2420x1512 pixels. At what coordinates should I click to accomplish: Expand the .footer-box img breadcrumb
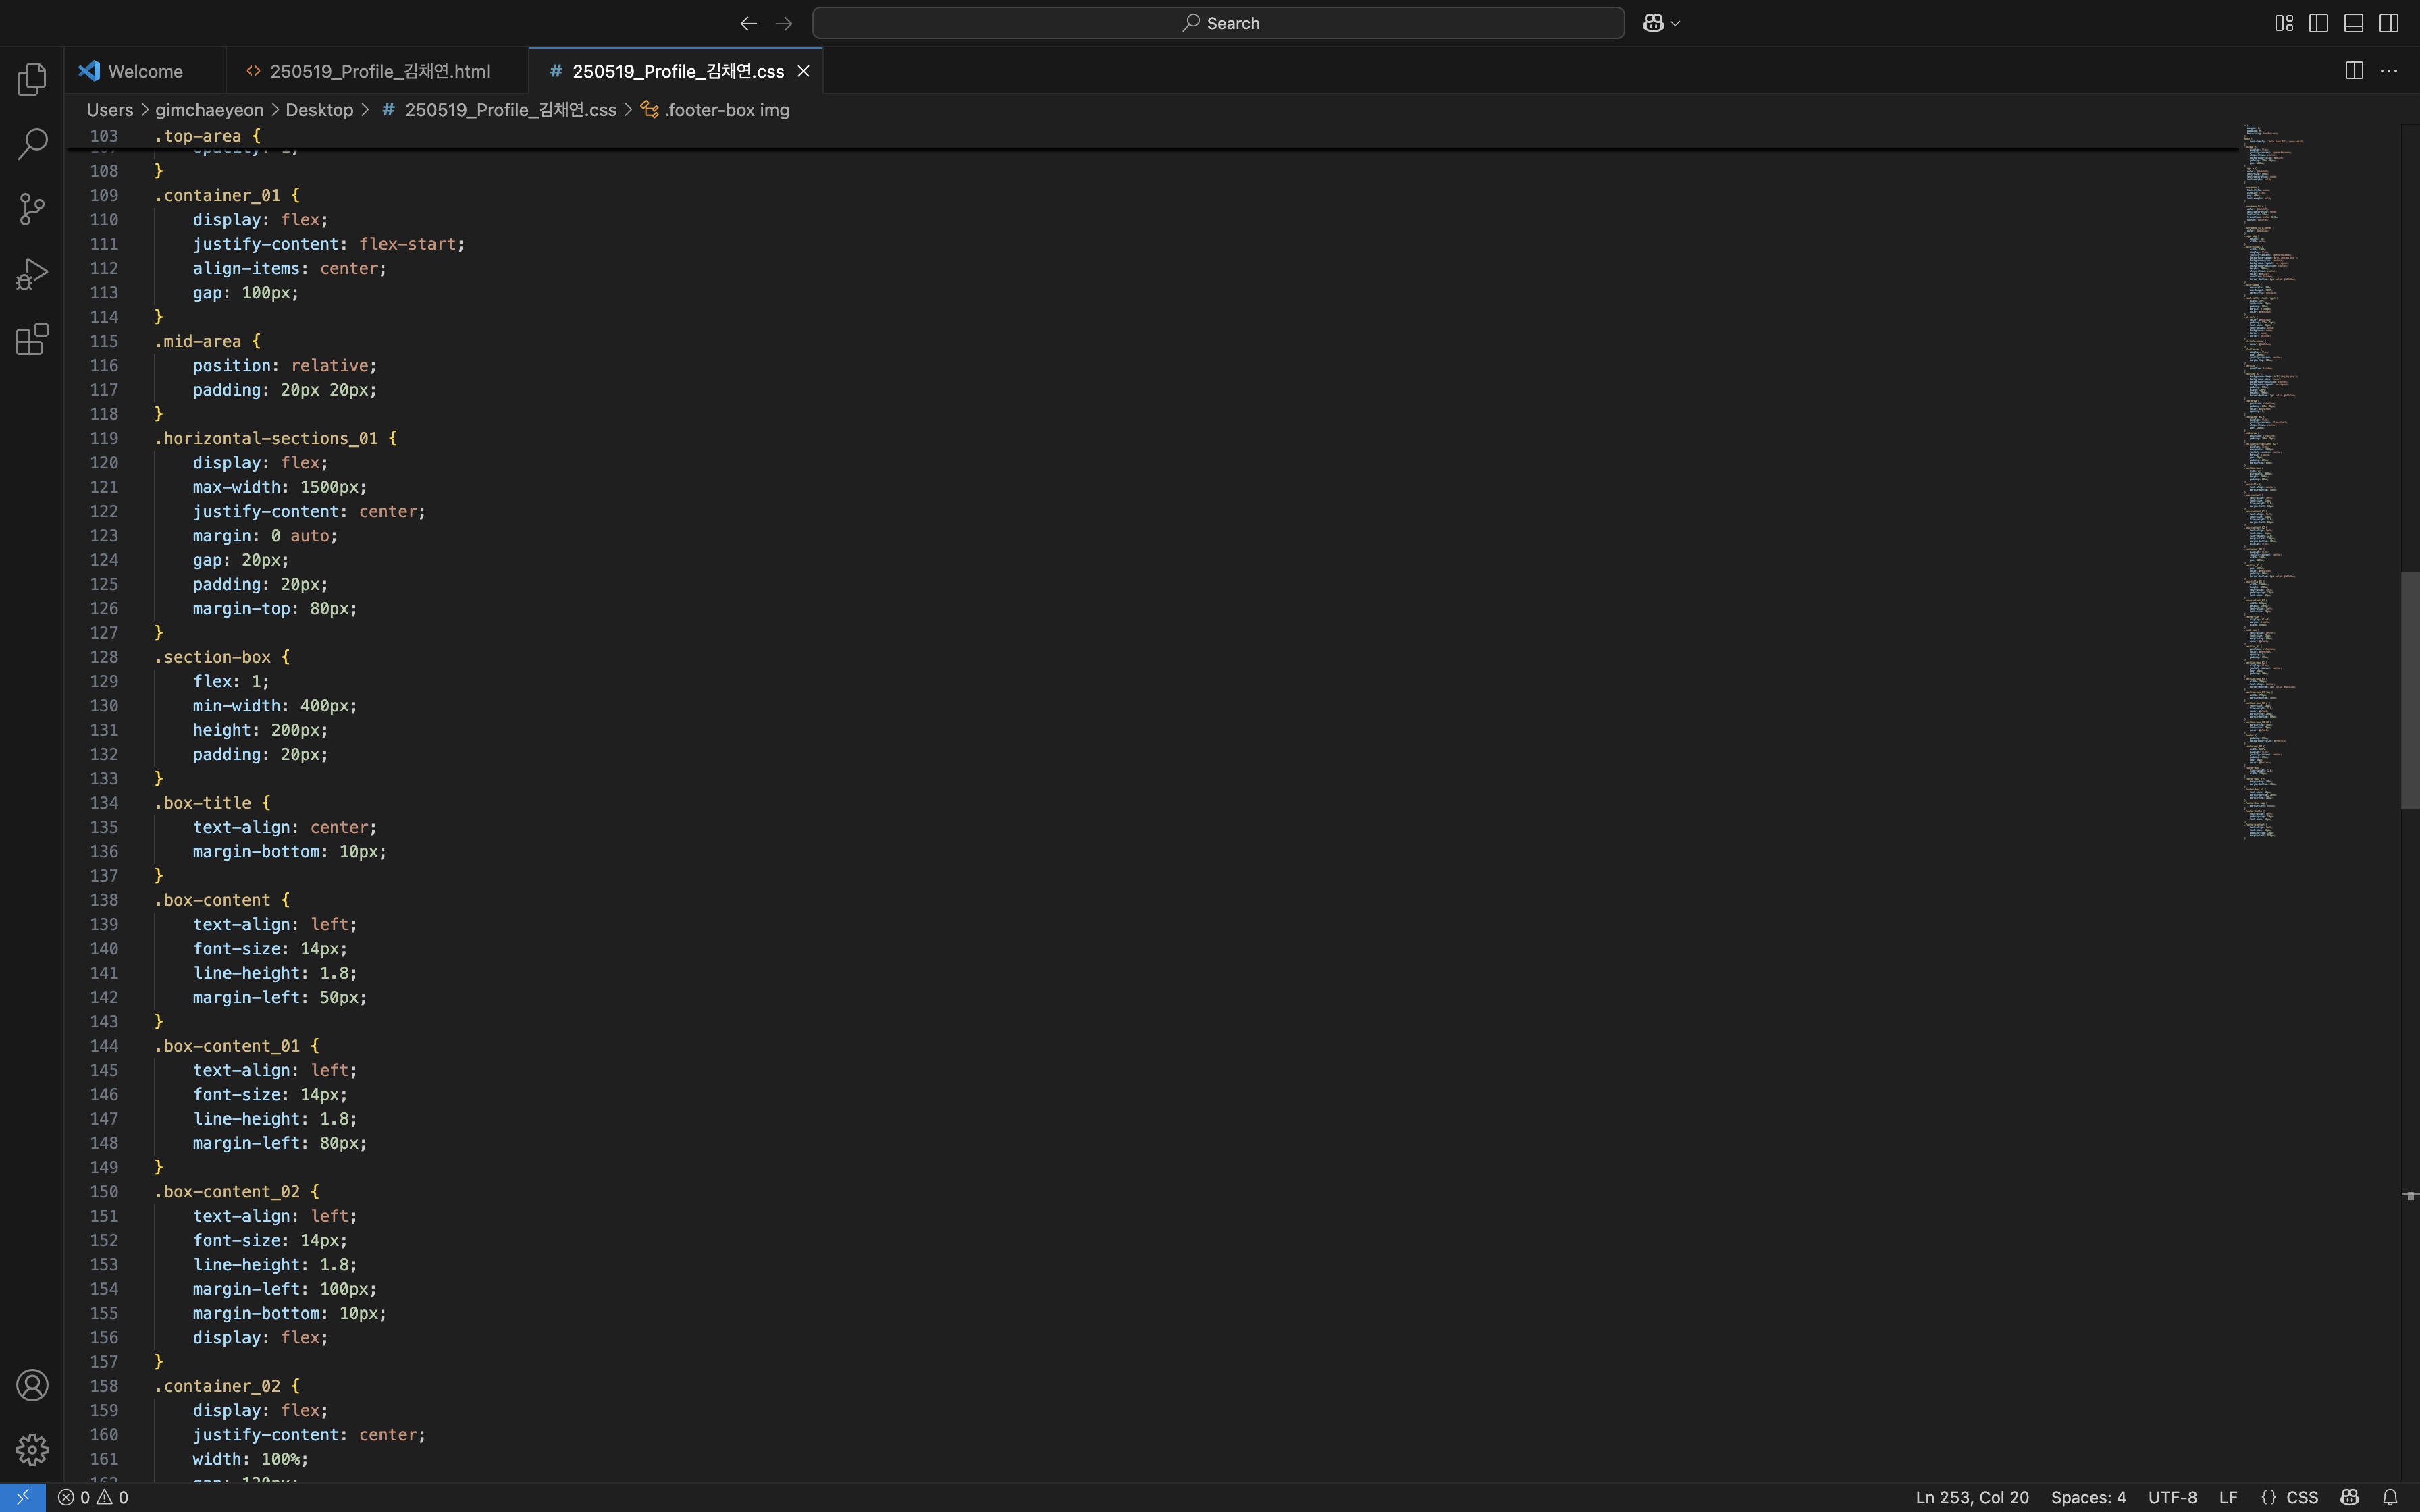pyautogui.click(x=726, y=110)
